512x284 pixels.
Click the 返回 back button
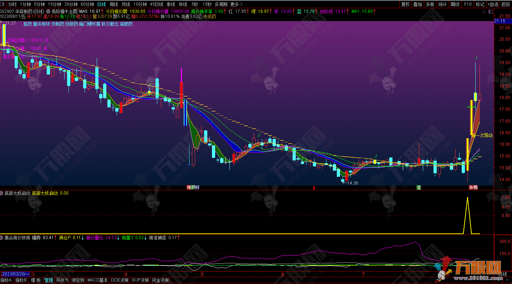coord(505,4)
